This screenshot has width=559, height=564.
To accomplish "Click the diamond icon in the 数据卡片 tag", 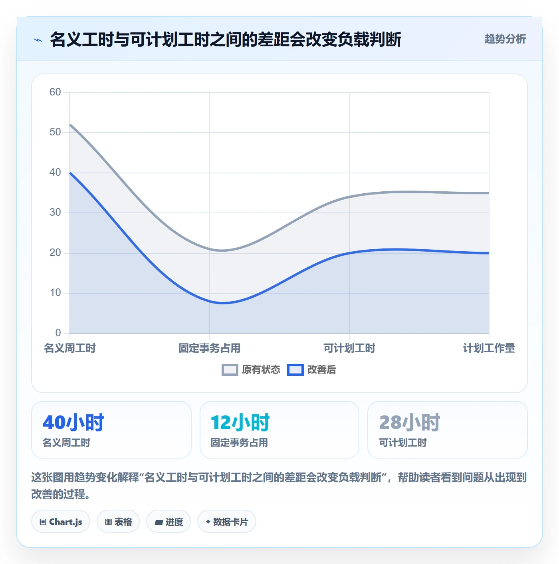I will click(x=208, y=522).
